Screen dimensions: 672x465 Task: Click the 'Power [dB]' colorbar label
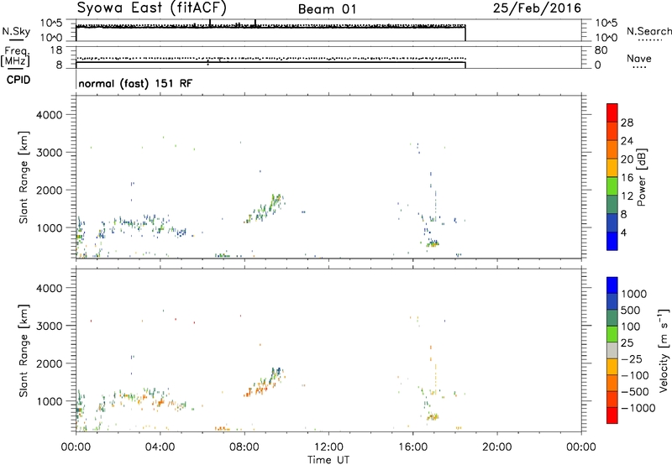click(x=641, y=177)
